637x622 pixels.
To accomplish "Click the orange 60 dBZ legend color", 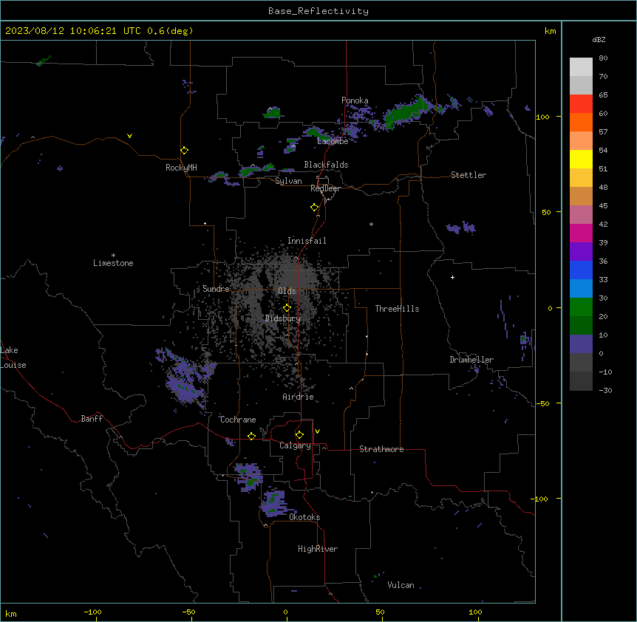I will 581,122.
